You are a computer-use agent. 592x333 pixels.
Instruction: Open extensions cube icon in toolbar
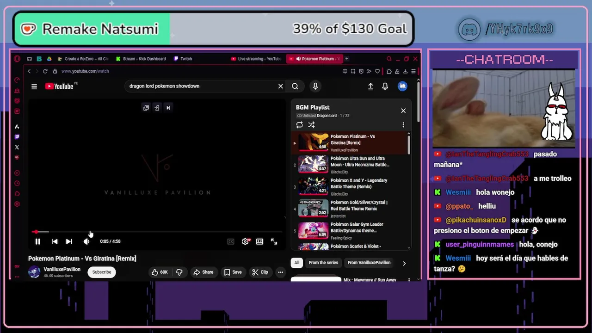coord(389,71)
